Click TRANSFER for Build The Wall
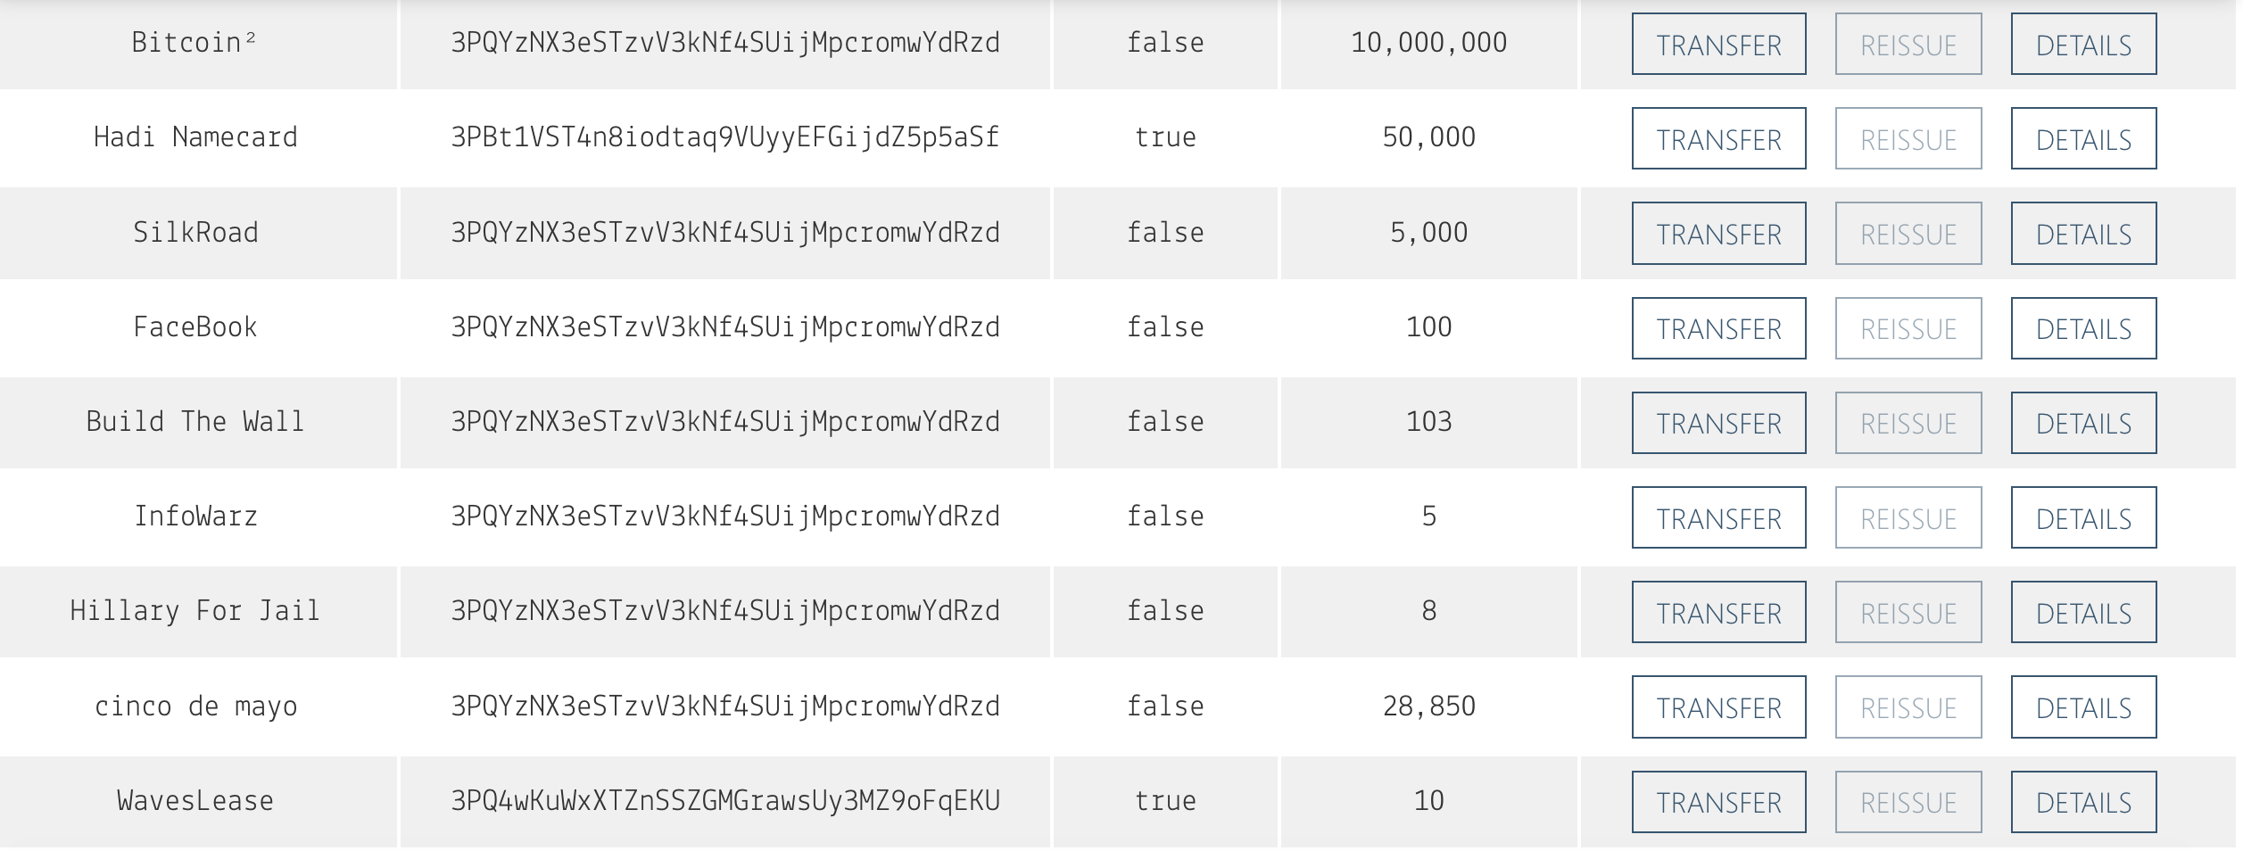The width and height of the screenshot is (2243, 851). click(x=1718, y=423)
